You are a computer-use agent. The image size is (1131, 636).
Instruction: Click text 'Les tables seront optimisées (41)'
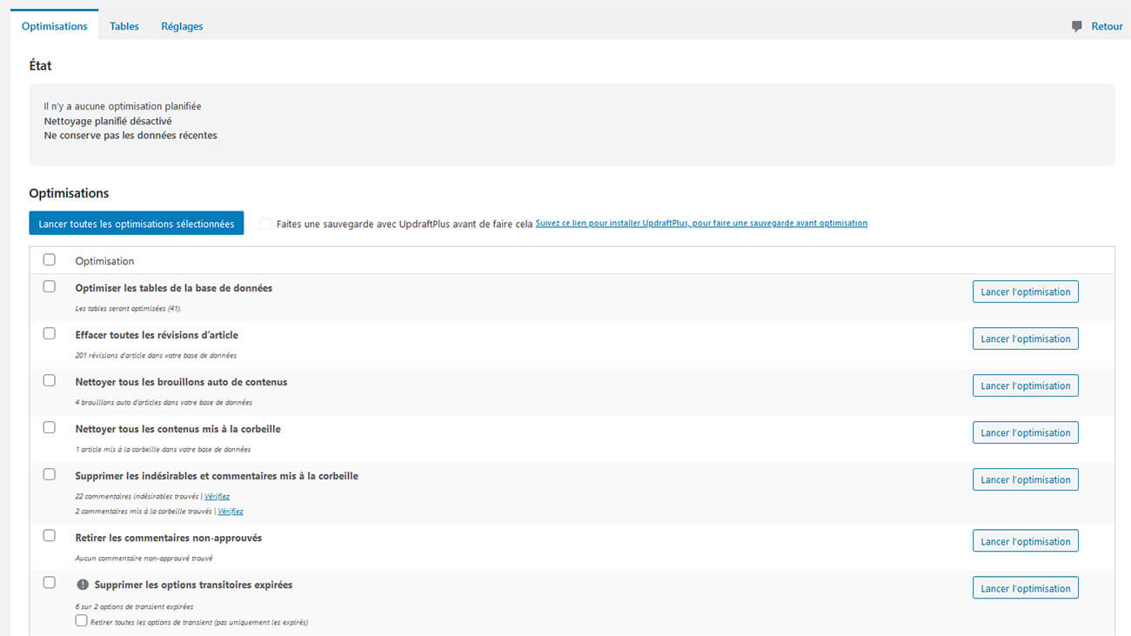128,309
